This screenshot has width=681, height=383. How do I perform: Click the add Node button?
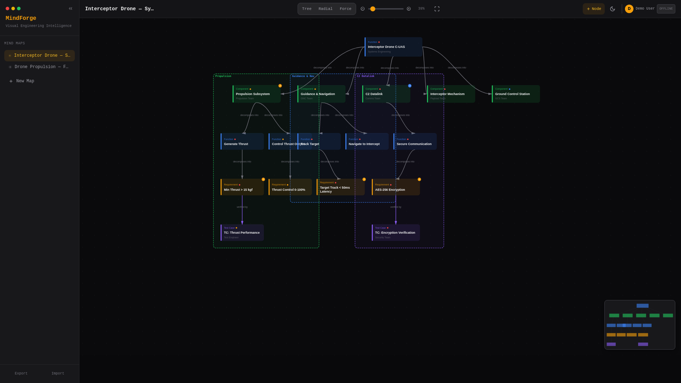point(594,9)
